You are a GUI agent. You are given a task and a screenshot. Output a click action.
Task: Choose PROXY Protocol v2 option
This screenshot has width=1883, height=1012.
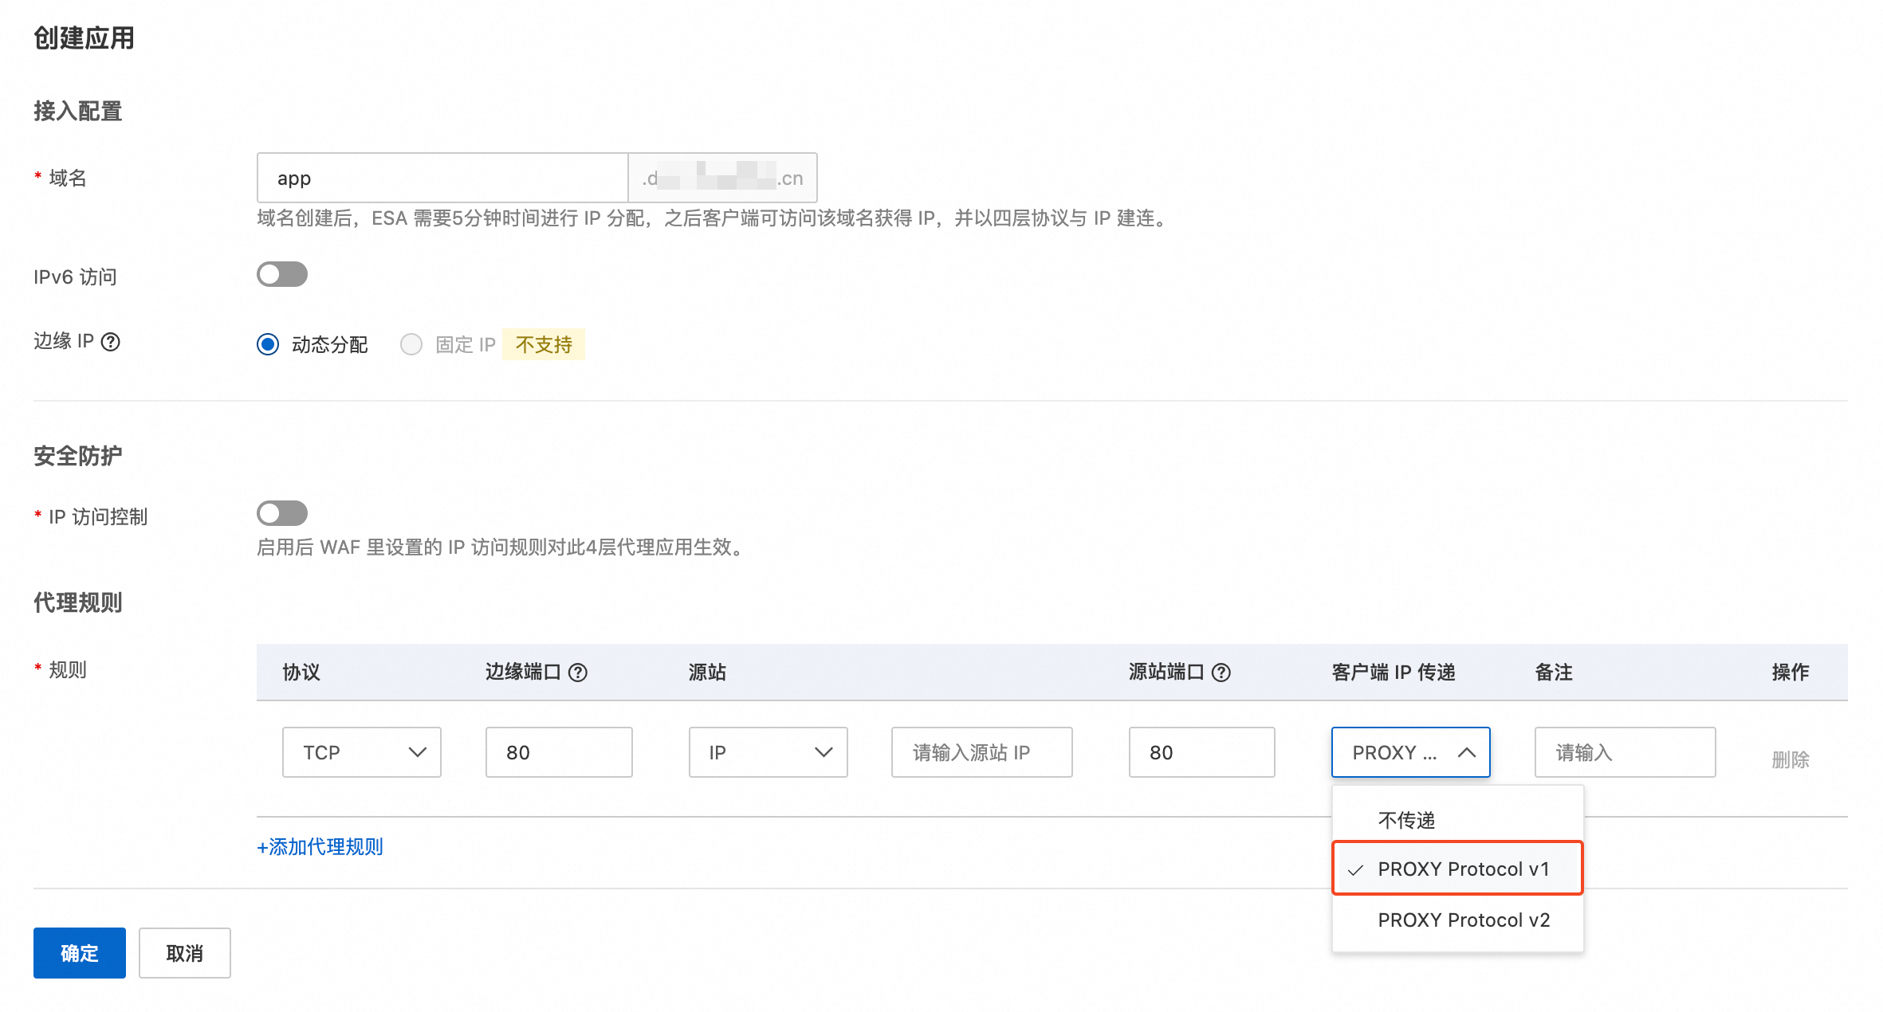(1463, 920)
